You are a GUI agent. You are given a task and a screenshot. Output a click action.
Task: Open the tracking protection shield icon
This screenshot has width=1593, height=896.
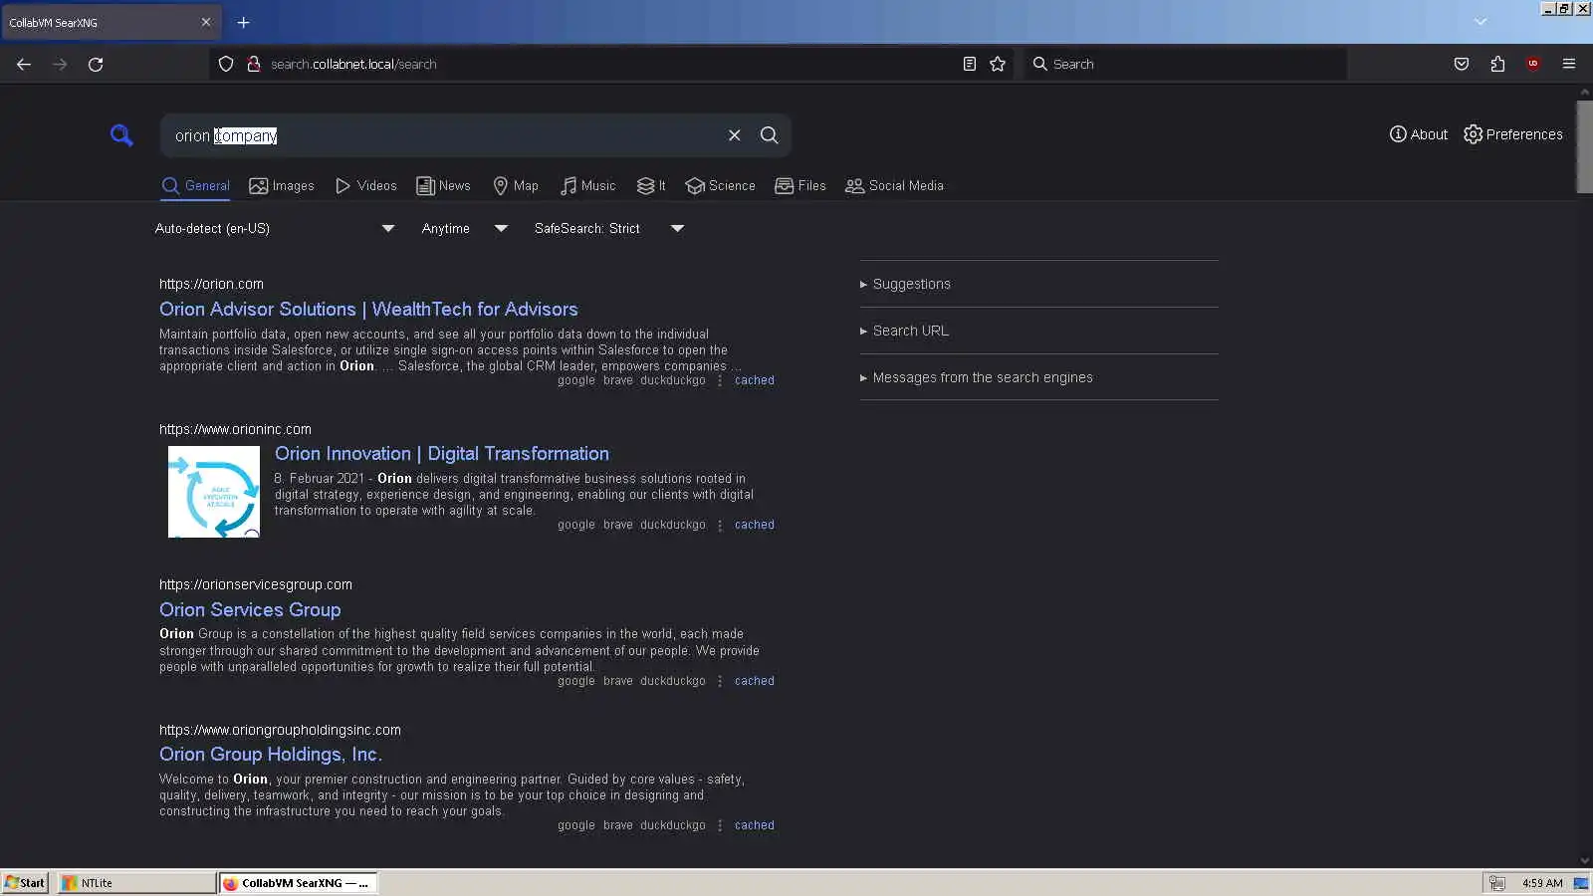(x=226, y=64)
